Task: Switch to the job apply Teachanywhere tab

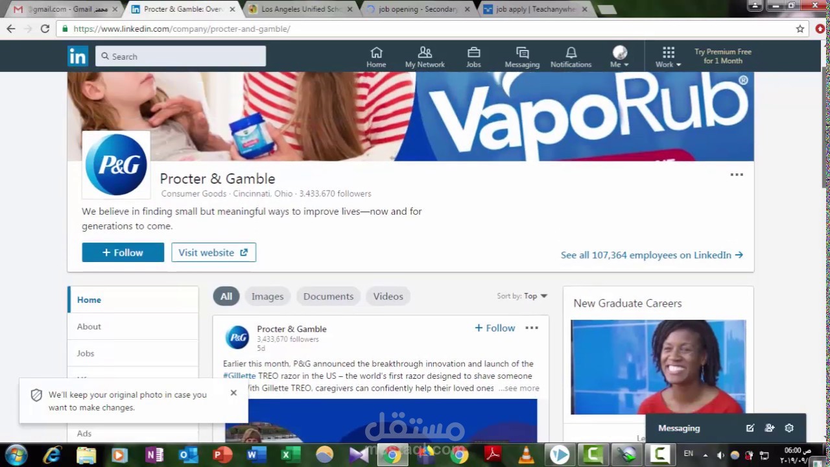Action: pyautogui.click(x=535, y=9)
